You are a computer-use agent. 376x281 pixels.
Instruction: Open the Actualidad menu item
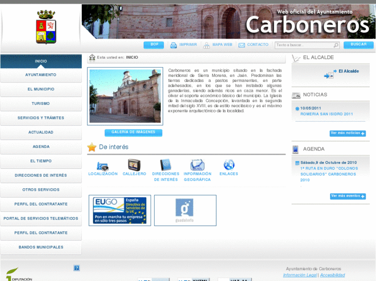41,133
